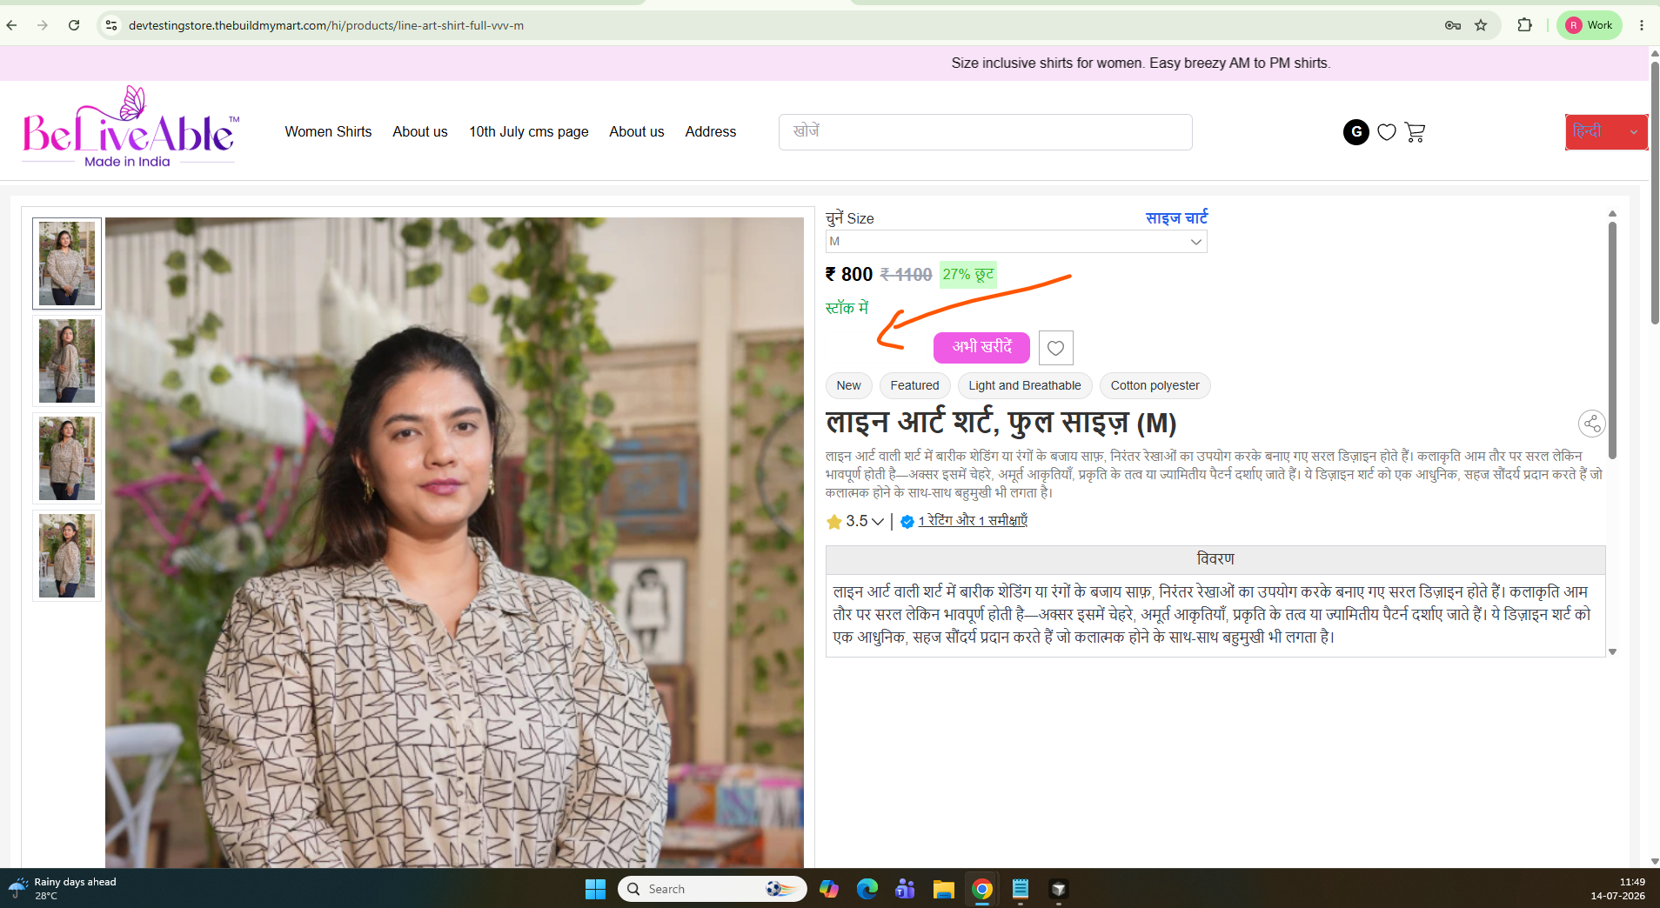Select the fourth product thumbnail
The image size is (1660, 908).
point(67,556)
